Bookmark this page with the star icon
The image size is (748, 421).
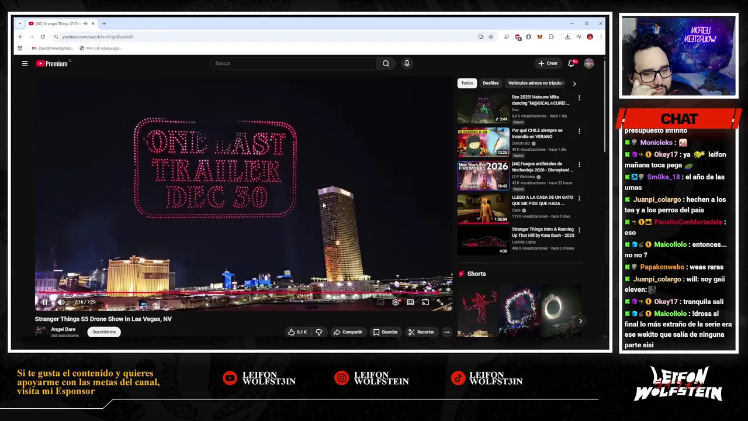tap(491, 37)
